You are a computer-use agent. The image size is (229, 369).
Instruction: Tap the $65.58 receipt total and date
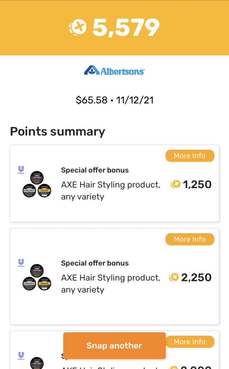pyautogui.click(x=114, y=100)
